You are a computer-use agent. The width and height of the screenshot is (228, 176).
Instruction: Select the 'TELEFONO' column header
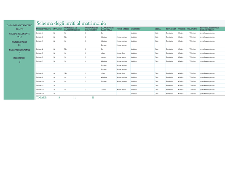coord(192,29)
